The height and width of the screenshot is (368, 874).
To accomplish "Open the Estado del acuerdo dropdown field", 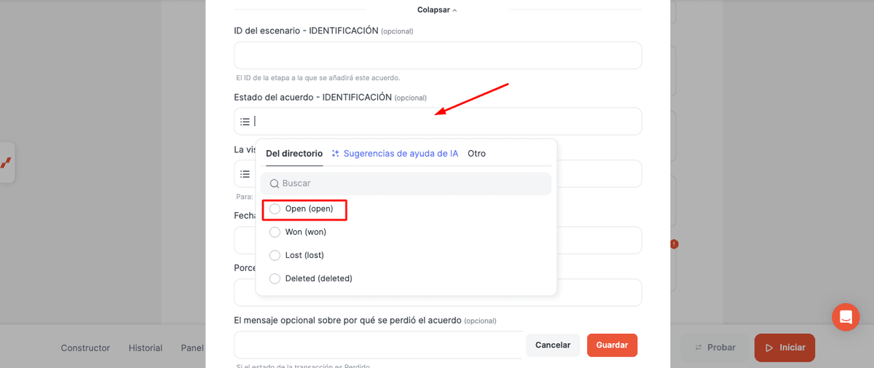I will (x=438, y=122).
